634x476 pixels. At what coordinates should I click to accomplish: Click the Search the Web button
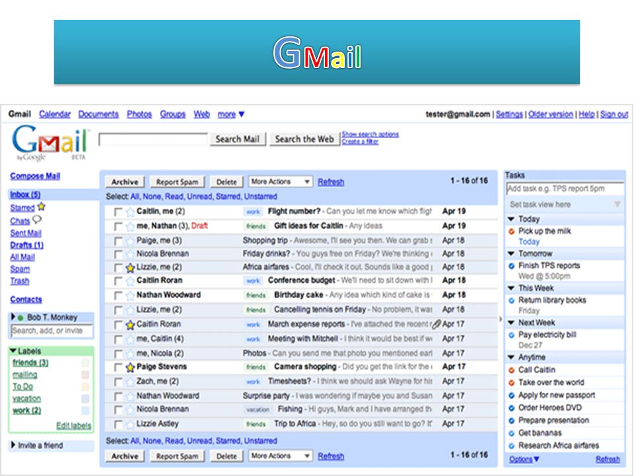coord(304,139)
